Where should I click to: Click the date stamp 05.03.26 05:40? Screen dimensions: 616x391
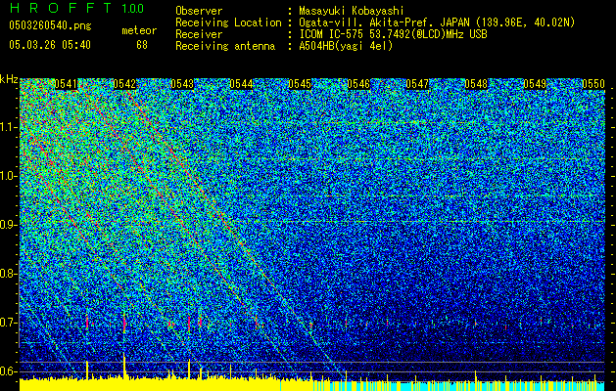click(x=50, y=45)
